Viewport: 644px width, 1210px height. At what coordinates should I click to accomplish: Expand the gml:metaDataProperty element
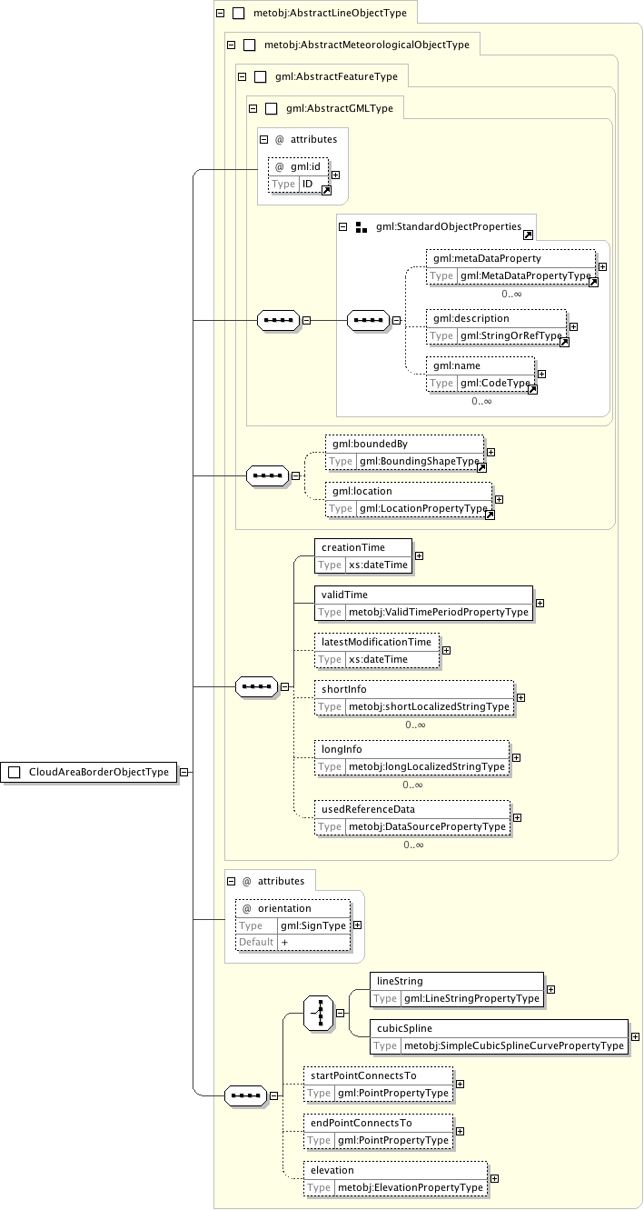tap(602, 267)
